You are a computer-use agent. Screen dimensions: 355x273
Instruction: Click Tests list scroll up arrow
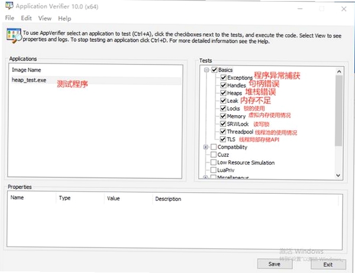tap(339, 71)
